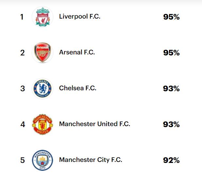Click Manchester City's 92% rating
Viewport: 202px width, 174px height.
coord(171,160)
